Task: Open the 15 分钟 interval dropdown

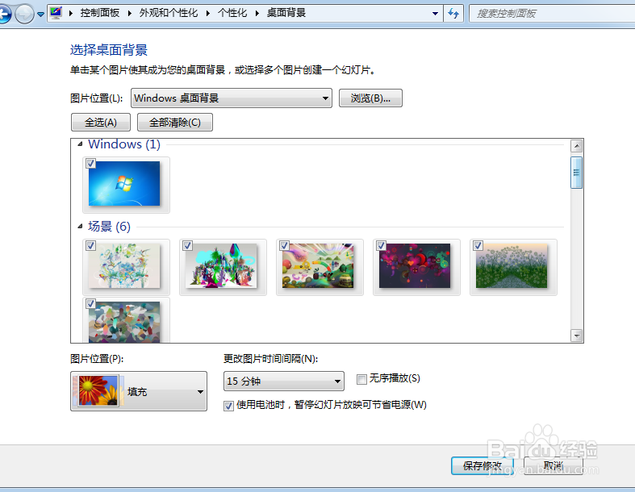Action: coord(283,381)
